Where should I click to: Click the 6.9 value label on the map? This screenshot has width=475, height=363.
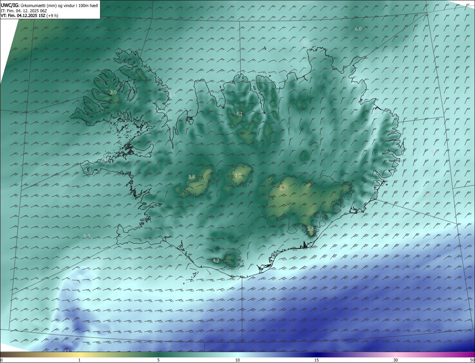(87, 236)
